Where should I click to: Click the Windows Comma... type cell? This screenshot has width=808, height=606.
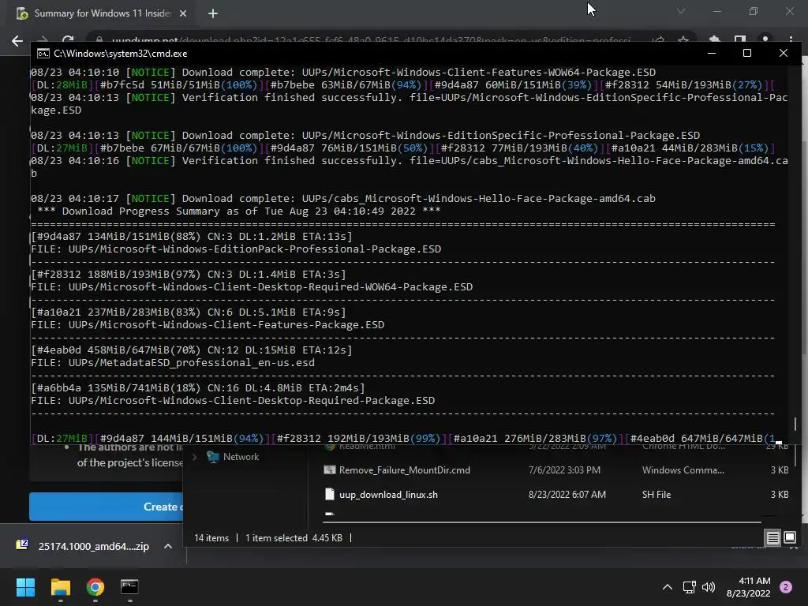point(683,470)
